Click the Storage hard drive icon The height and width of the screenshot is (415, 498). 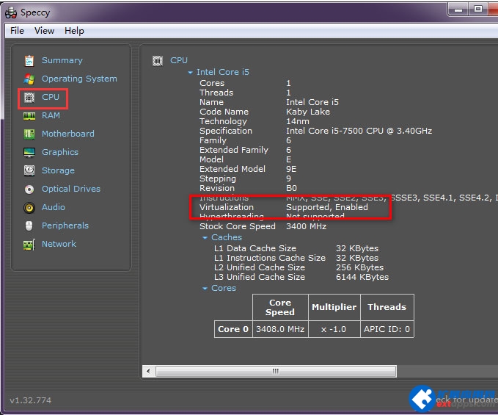pyautogui.click(x=29, y=170)
